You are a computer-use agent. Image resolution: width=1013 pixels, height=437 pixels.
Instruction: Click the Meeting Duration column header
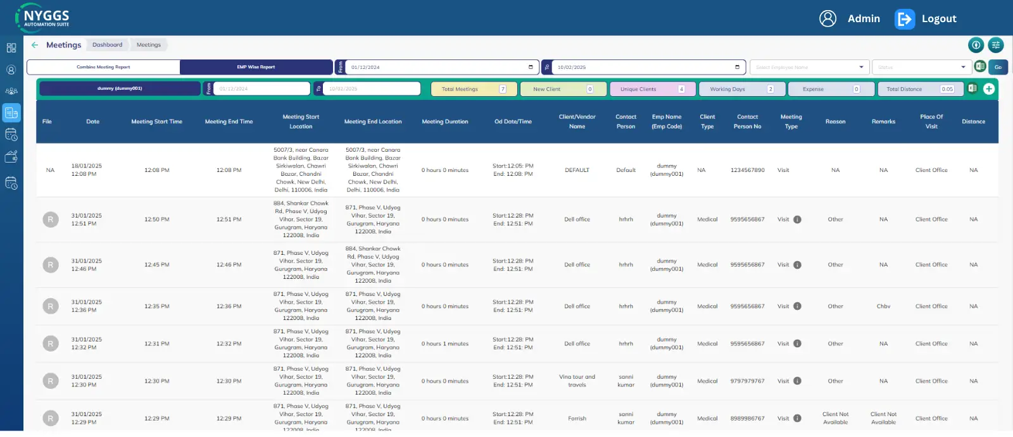[445, 121]
